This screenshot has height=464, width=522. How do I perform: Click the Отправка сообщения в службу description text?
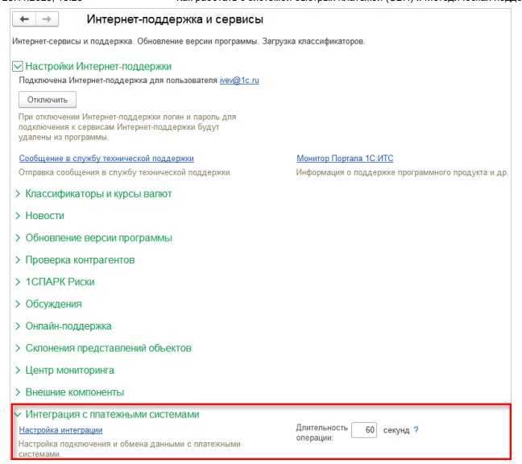(124, 172)
